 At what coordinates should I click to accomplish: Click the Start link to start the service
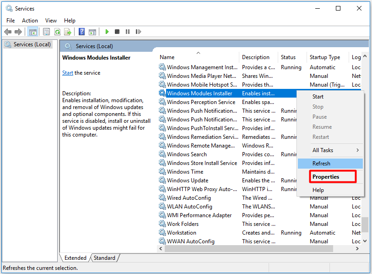coord(68,73)
